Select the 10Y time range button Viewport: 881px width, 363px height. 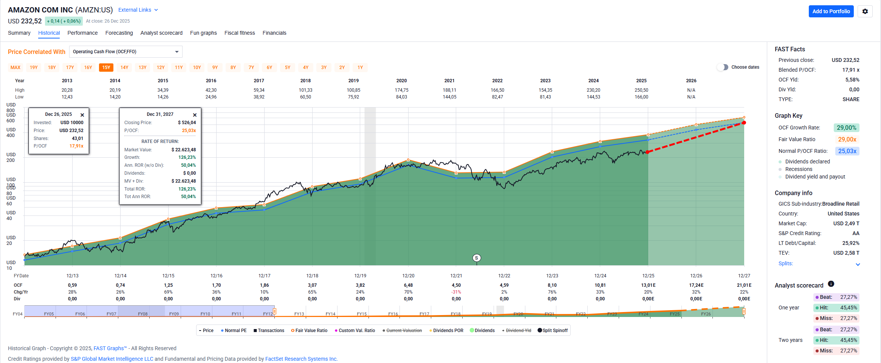tap(197, 68)
